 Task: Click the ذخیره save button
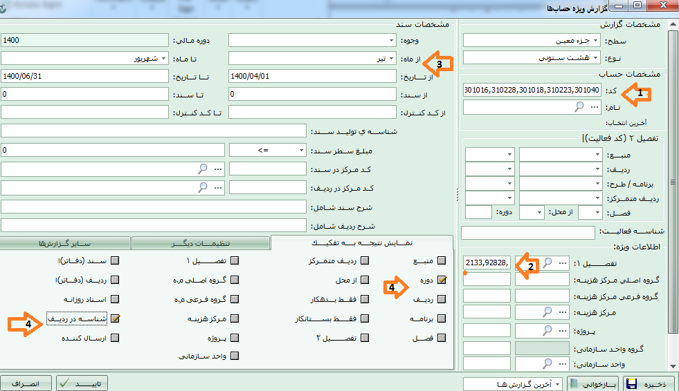[650, 383]
